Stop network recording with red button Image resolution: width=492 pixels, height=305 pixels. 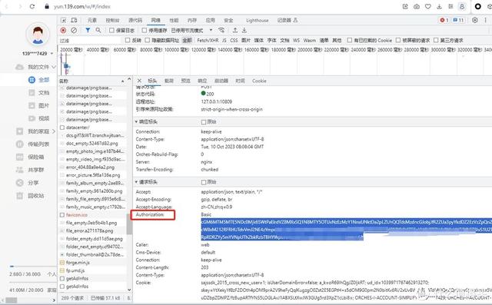point(63,30)
